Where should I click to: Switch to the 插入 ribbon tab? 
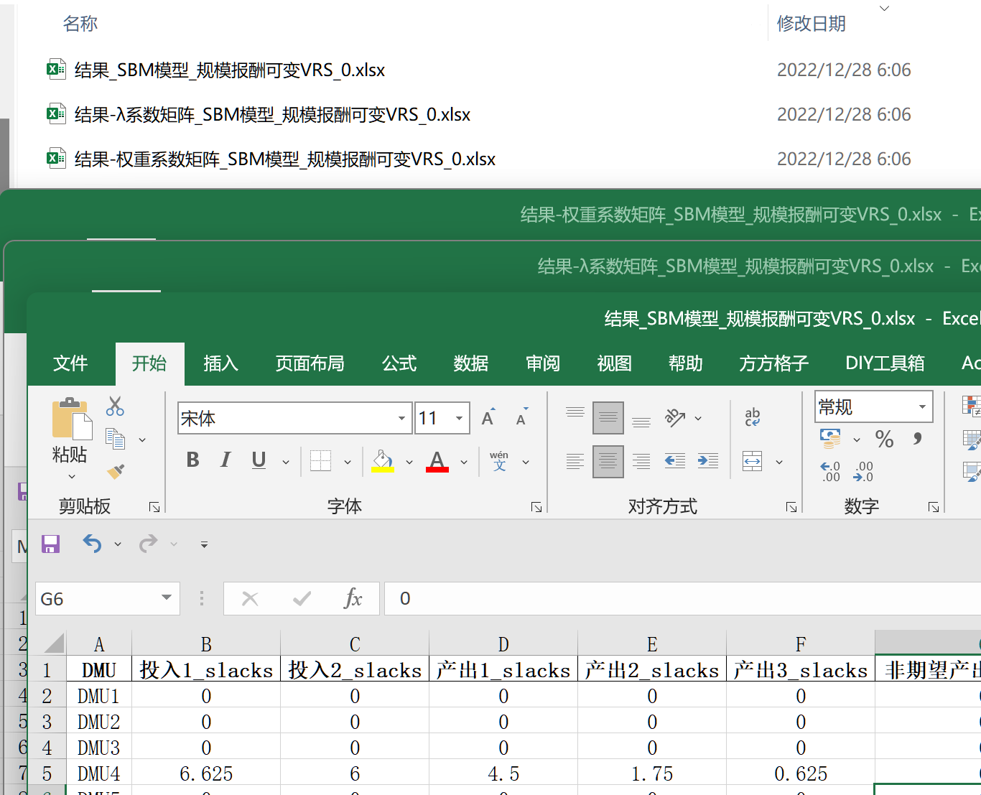tap(220, 363)
